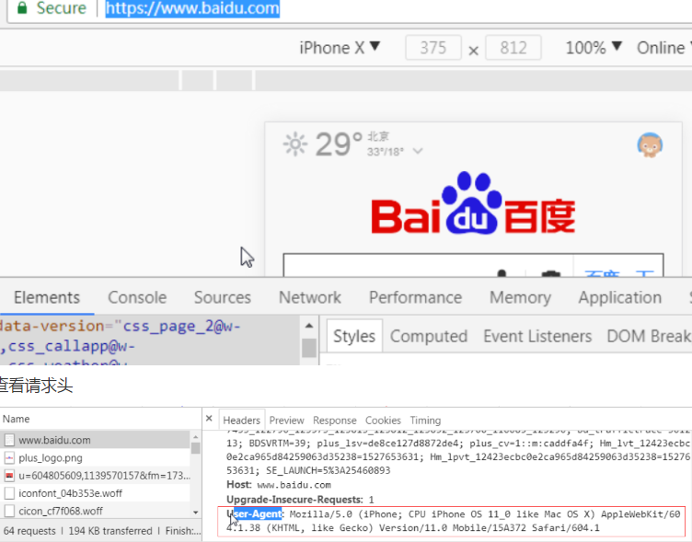This screenshot has width=692, height=542.
Task: Select the cicon_cf7f068.woff request
Action: pyautogui.click(x=96, y=511)
